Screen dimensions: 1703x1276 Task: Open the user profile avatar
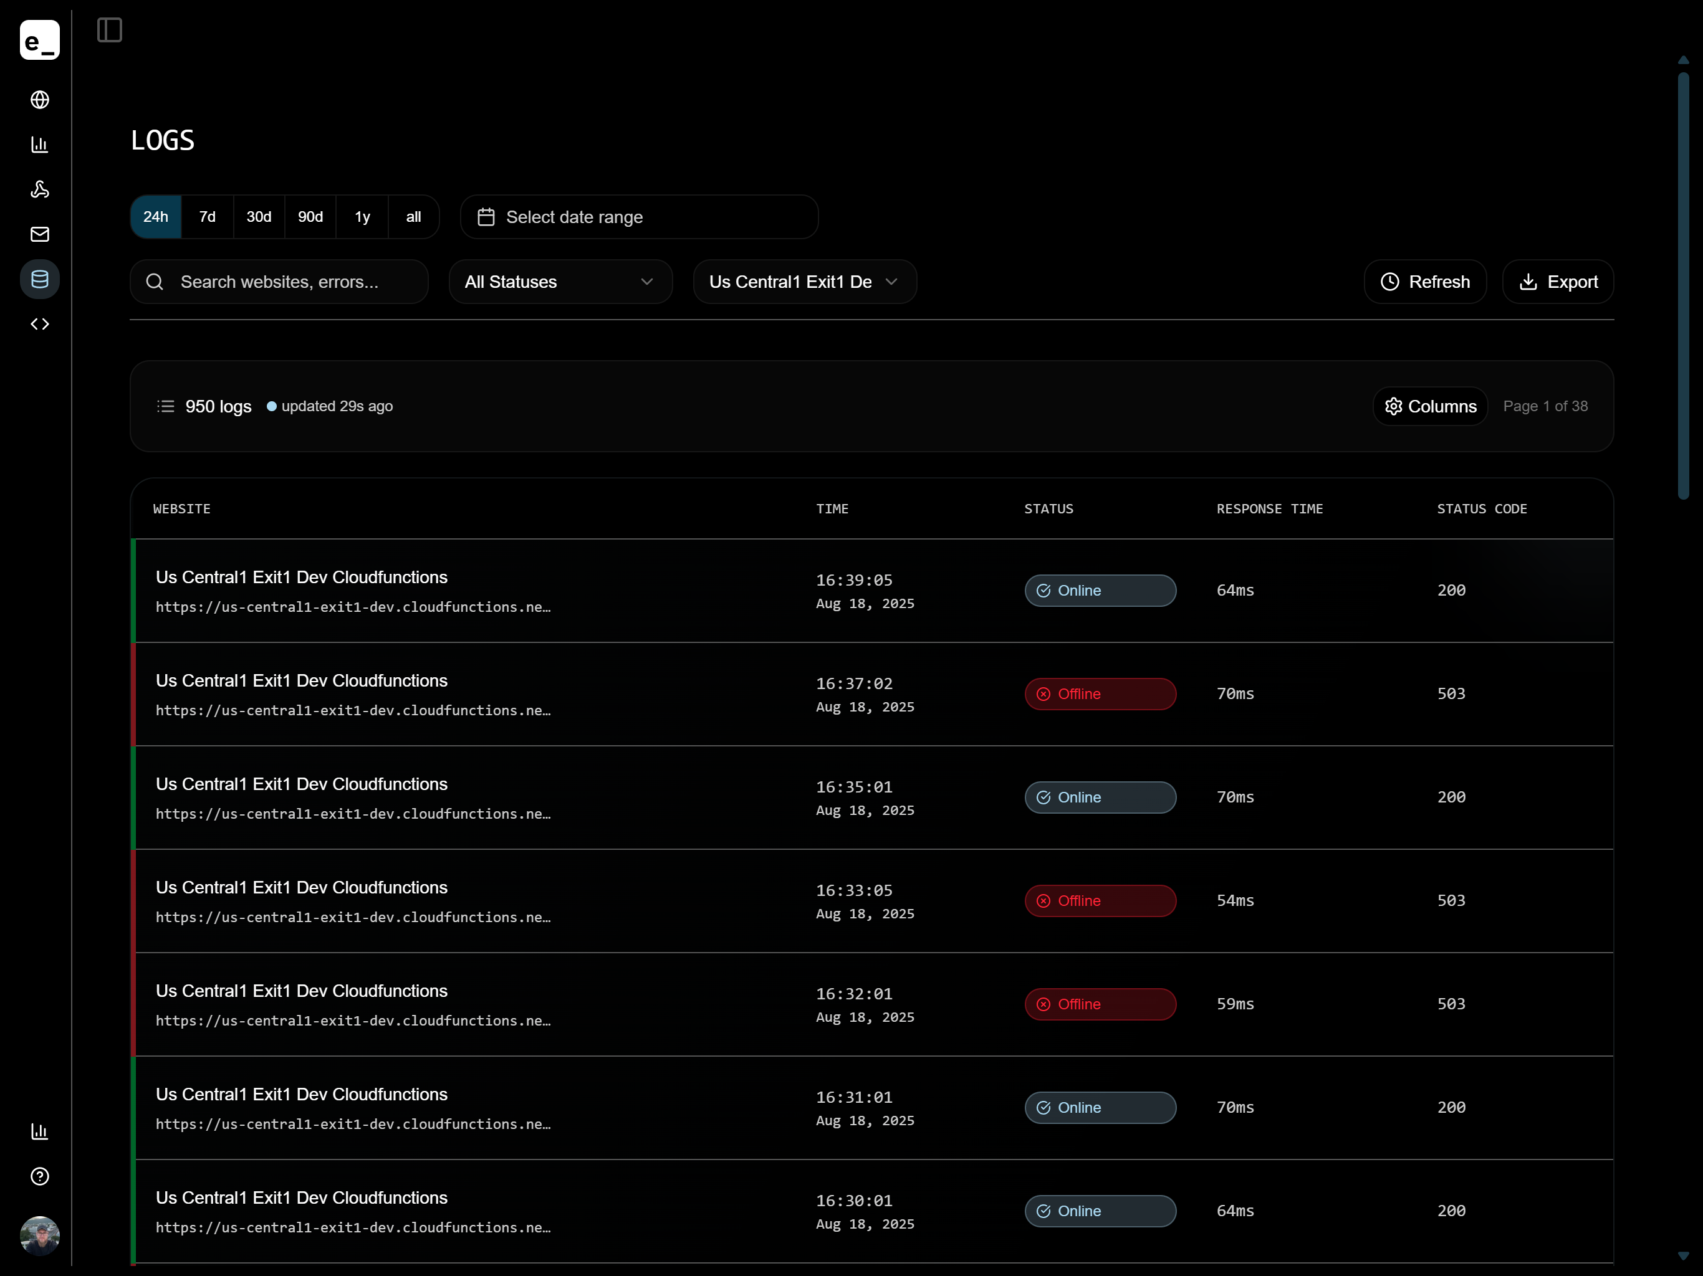coord(39,1234)
